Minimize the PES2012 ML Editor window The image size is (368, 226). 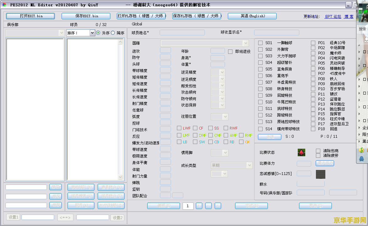[348, 5]
